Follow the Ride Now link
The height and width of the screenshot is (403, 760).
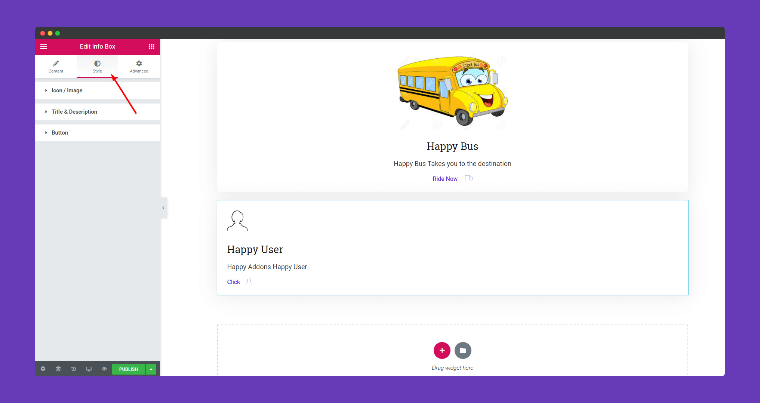pos(445,179)
